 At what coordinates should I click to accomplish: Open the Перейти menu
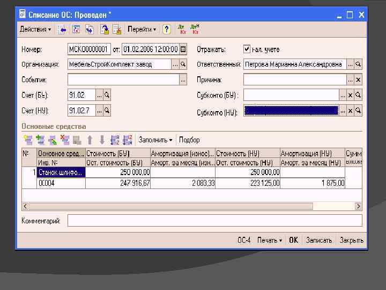[142, 30]
